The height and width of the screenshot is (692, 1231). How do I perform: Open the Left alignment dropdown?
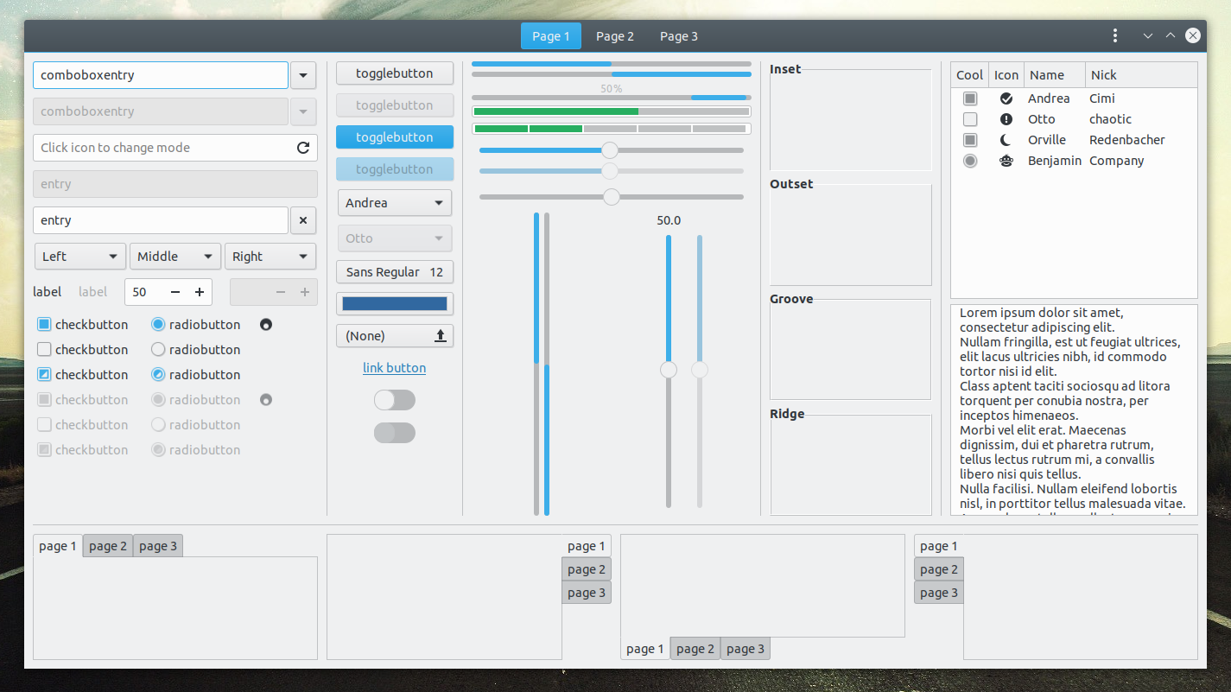click(x=79, y=256)
